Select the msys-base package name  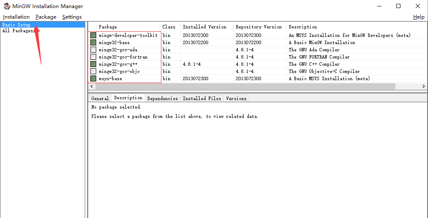pyautogui.click(x=110, y=78)
